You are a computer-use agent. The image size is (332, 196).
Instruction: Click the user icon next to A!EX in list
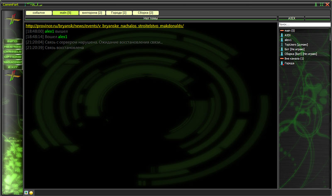pyautogui.click(x=282, y=36)
